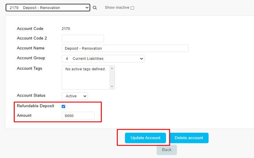Expand the Account Group dropdown

tap(103, 59)
